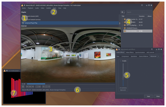Toggle the playlist view button

click(43, 87)
